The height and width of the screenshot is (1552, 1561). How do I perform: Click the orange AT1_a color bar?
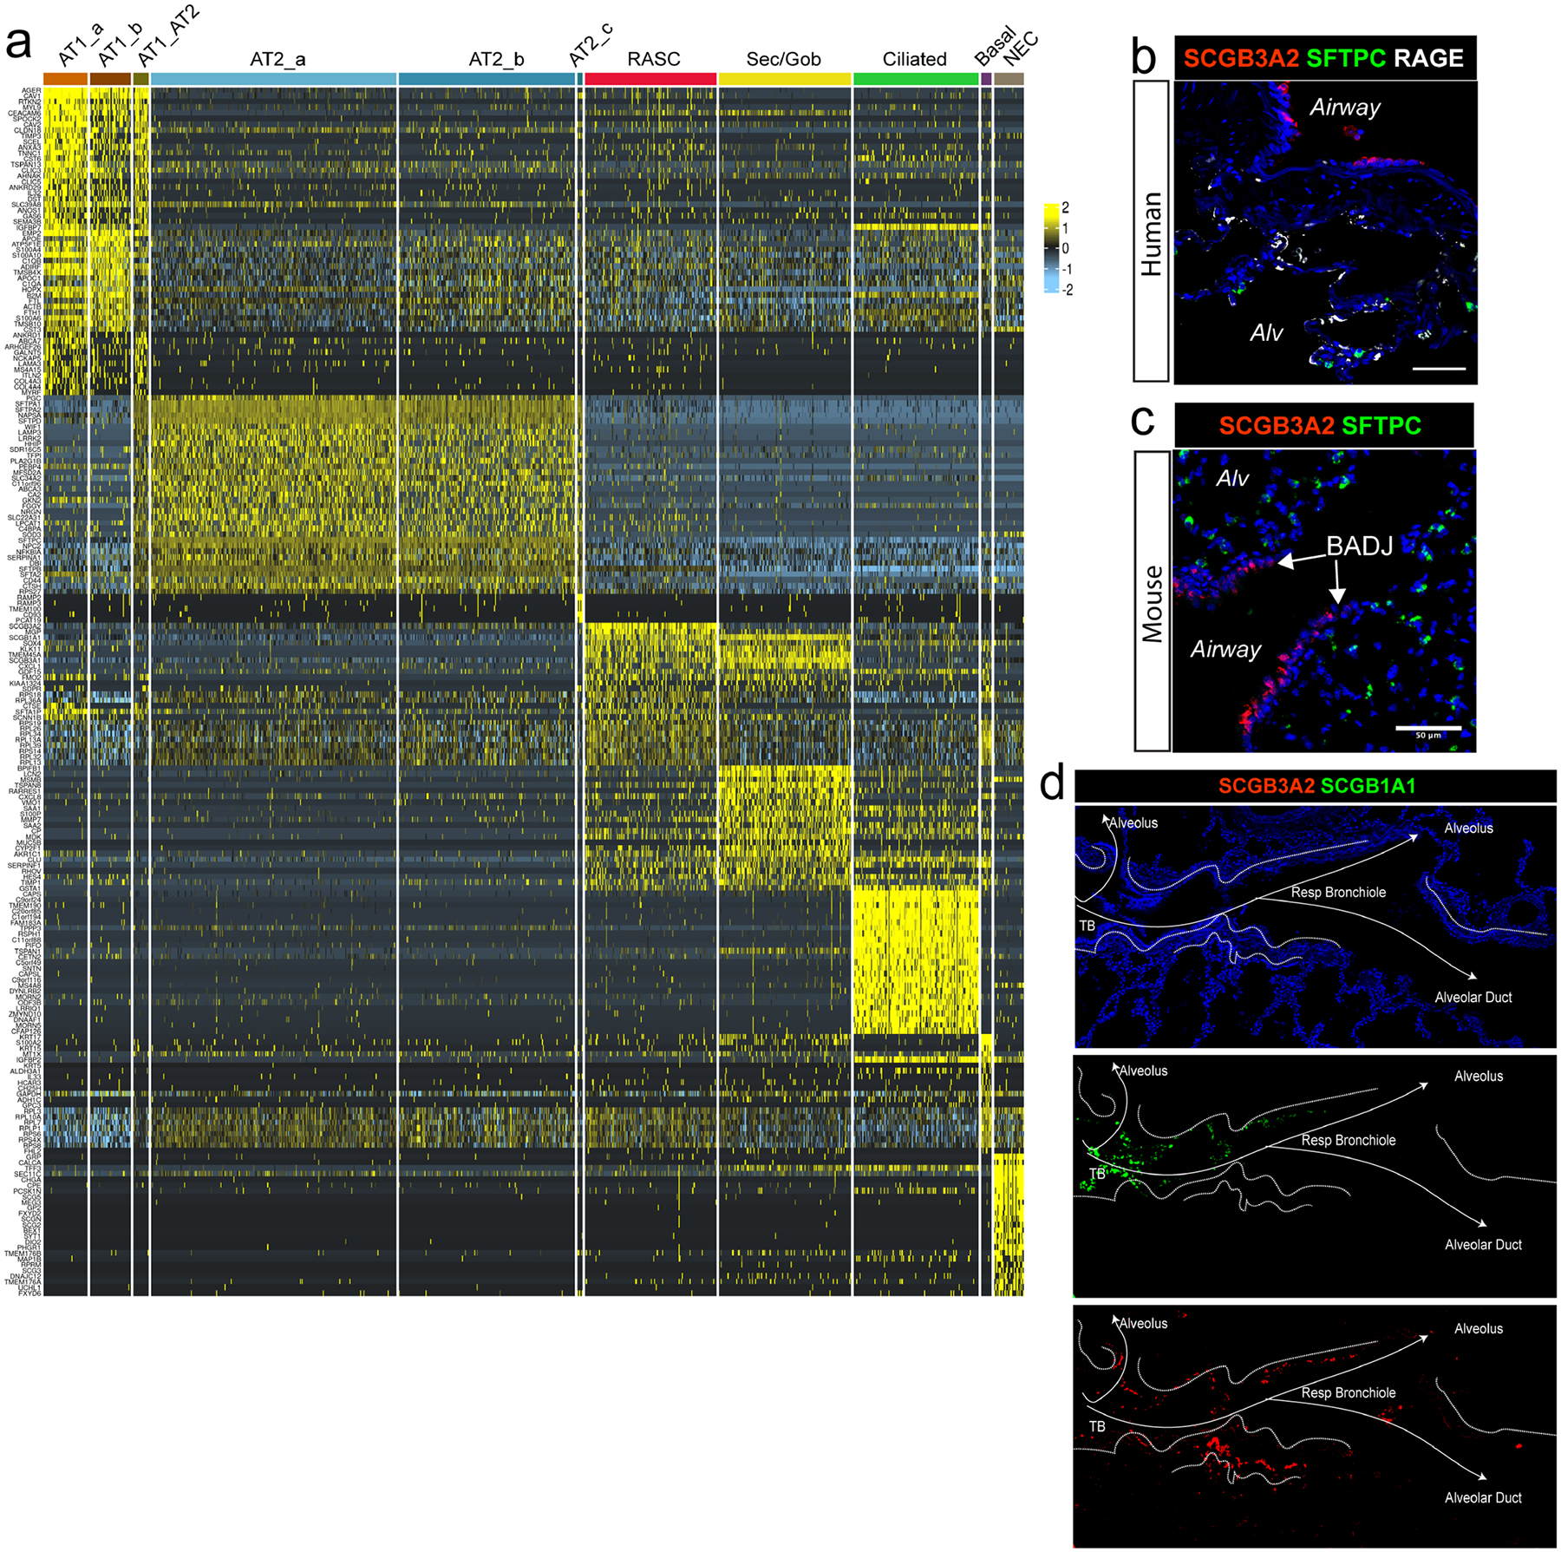[x=66, y=79]
